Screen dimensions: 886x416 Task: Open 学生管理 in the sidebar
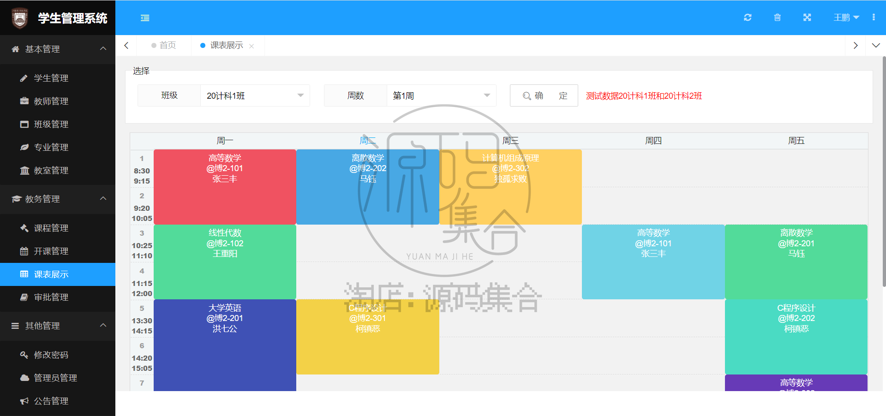(x=58, y=78)
